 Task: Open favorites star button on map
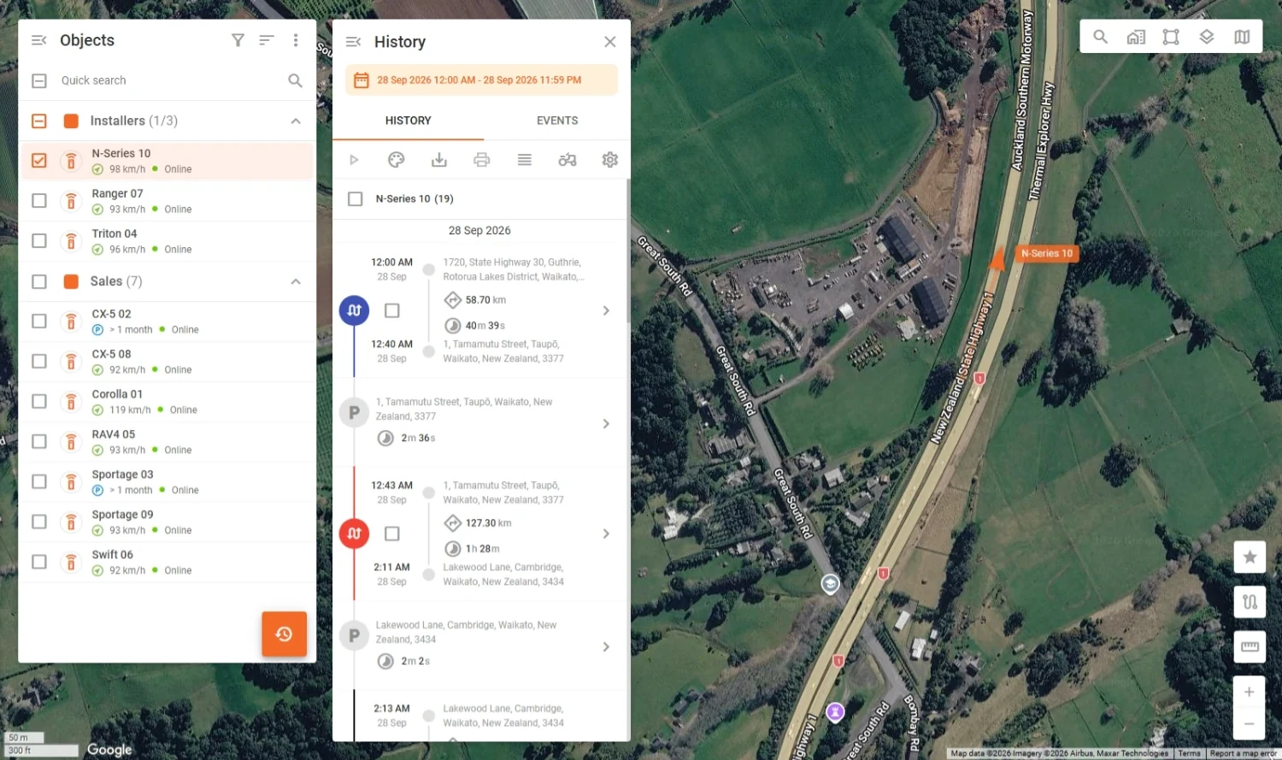point(1250,557)
